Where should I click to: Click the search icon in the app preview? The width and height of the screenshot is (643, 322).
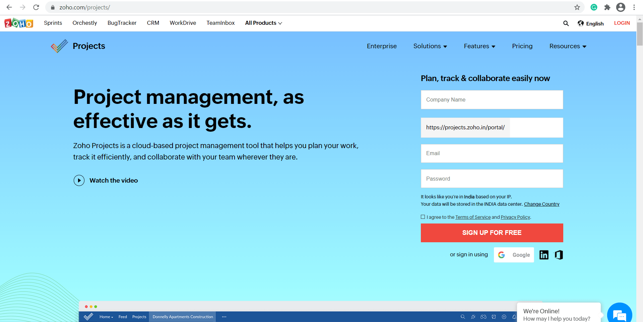[463, 317]
